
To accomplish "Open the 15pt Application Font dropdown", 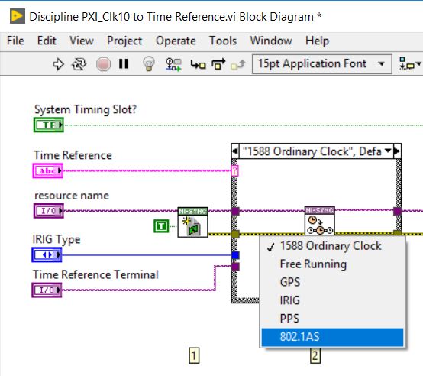I will 322,64.
